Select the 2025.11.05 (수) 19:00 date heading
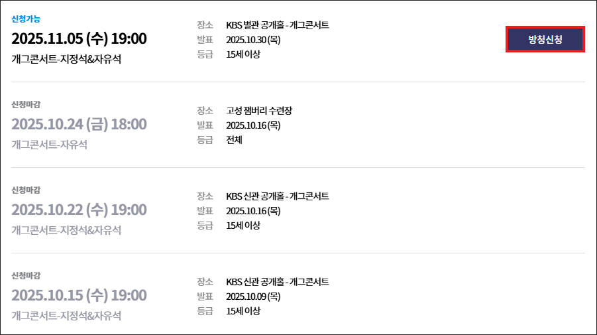Screen dimensions: 597x335 coord(79,38)
